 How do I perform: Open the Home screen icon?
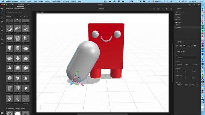(x=12, y=5)
